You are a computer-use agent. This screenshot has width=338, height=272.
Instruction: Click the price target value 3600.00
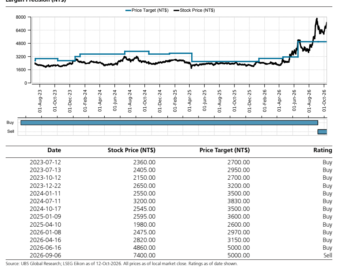click(239, 217)
